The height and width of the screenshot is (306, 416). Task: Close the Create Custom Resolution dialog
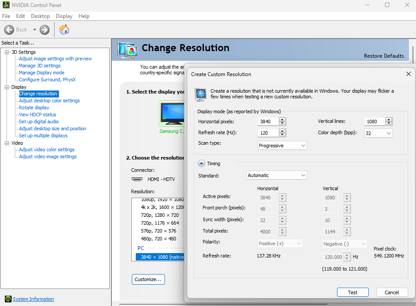[408, 74]
